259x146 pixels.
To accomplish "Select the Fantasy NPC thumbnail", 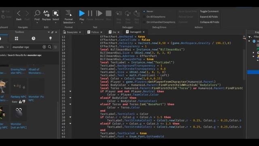I will click(x=19, y=86).
